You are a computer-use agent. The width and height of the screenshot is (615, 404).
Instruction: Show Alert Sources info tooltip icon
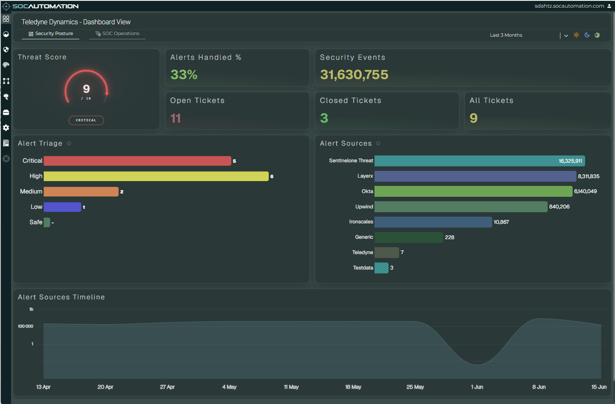378,143
